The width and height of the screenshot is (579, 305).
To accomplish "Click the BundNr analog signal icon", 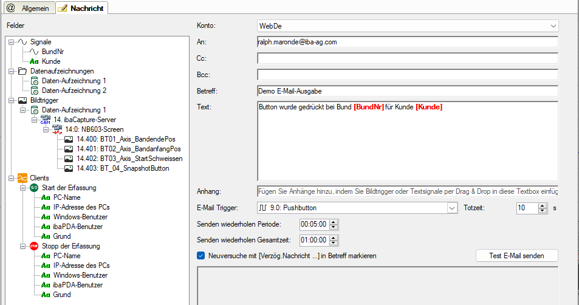I will pos(34,52).
